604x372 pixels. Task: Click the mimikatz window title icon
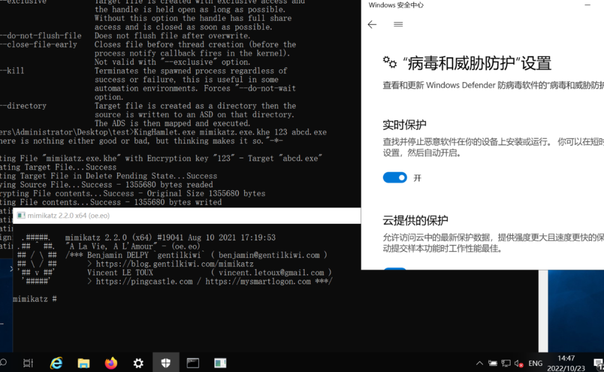21,215
